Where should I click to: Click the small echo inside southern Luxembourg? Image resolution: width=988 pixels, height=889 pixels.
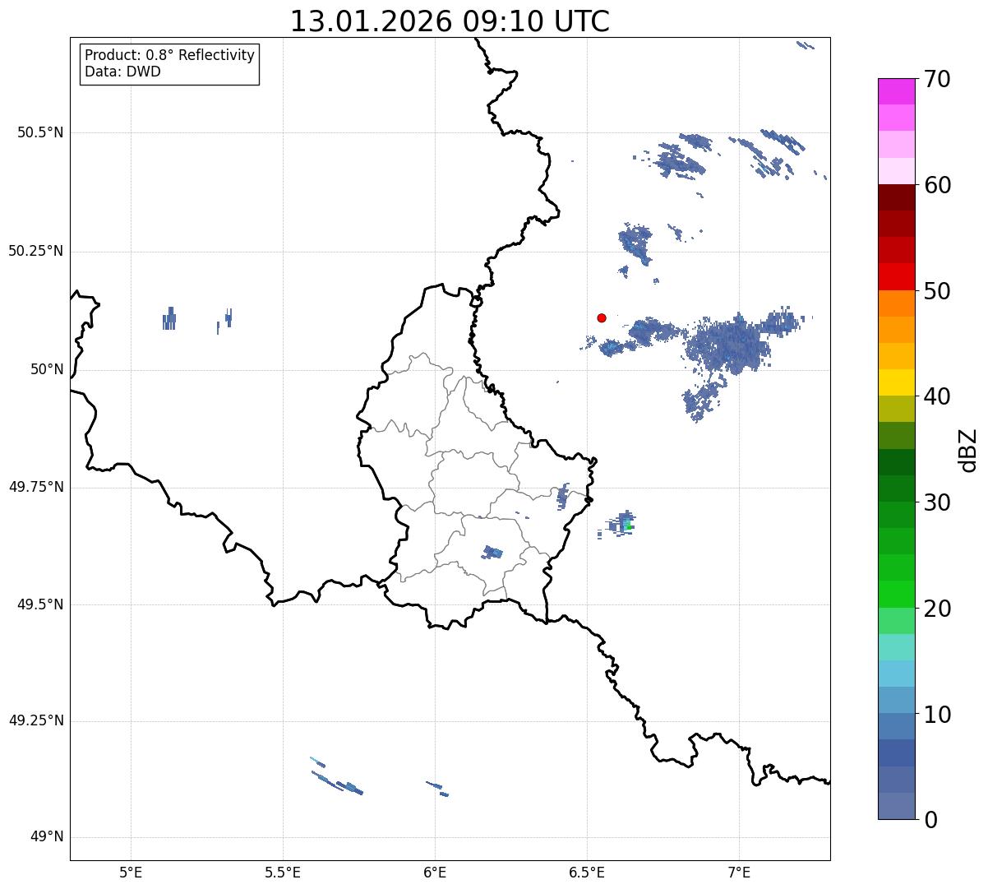click(492, 552)
